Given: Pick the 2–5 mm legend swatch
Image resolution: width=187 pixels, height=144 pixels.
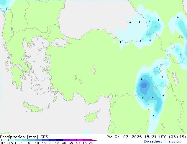Looking at the screenshot, I should (25, 140).
